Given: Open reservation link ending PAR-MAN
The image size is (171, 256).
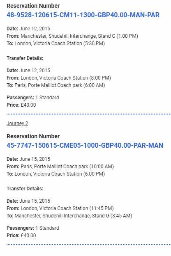Looking at the screenshot, I should (85, 146).
